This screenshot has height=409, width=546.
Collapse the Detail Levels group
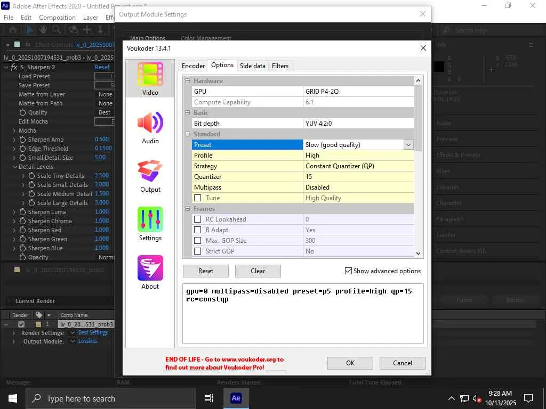tap(15, 167)
